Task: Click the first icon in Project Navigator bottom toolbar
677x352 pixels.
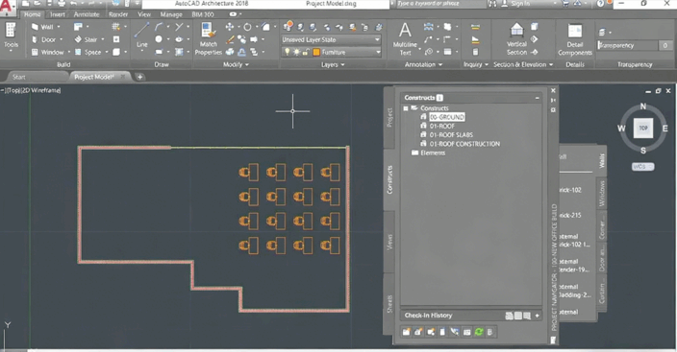Action: pyautogui.click(x=406, y=332)
